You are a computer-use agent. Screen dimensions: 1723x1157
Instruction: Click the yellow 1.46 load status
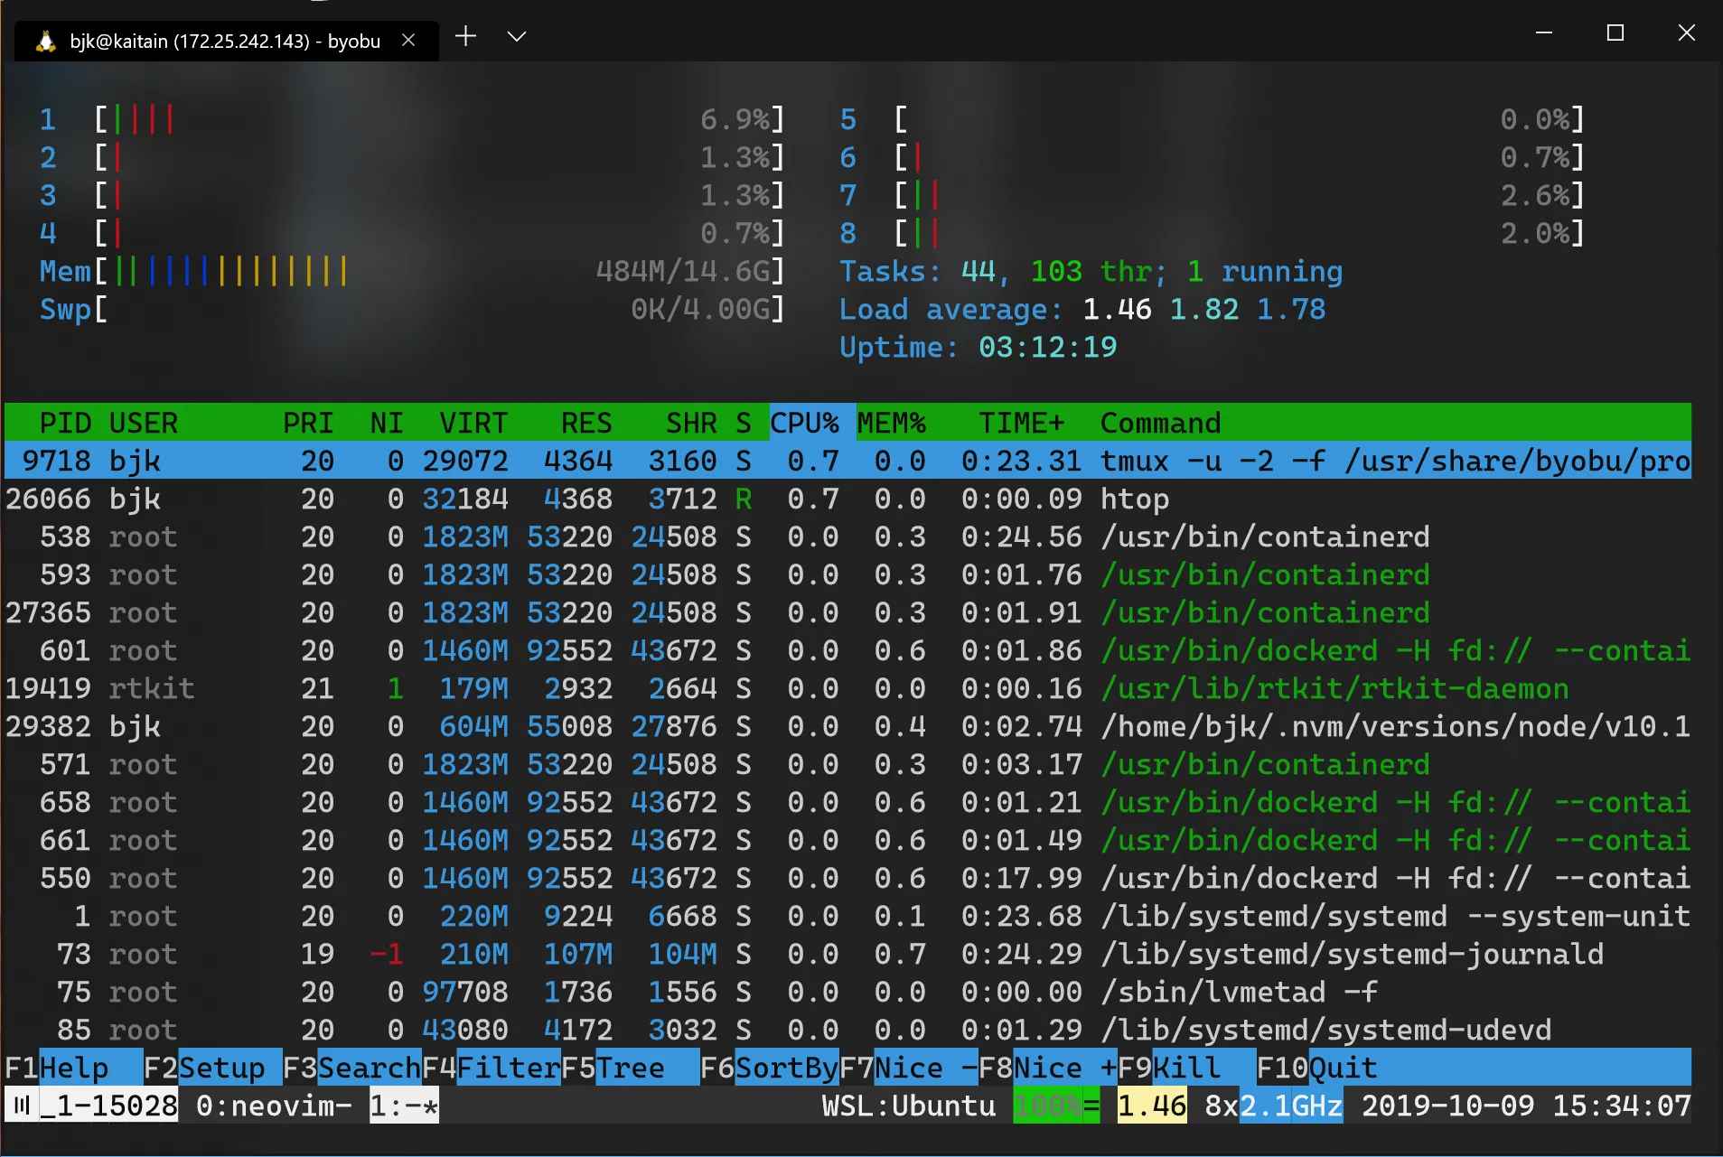1152,1106
